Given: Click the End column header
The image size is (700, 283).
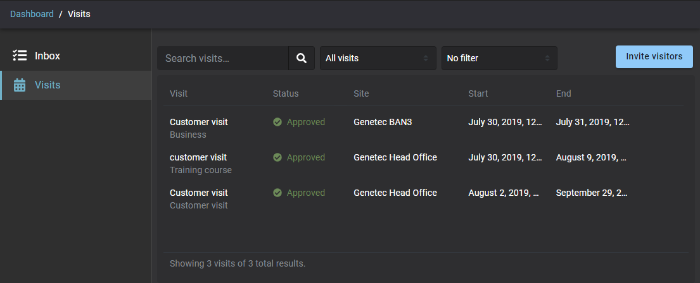Looking at the screenshot, I should coord(563,93).
